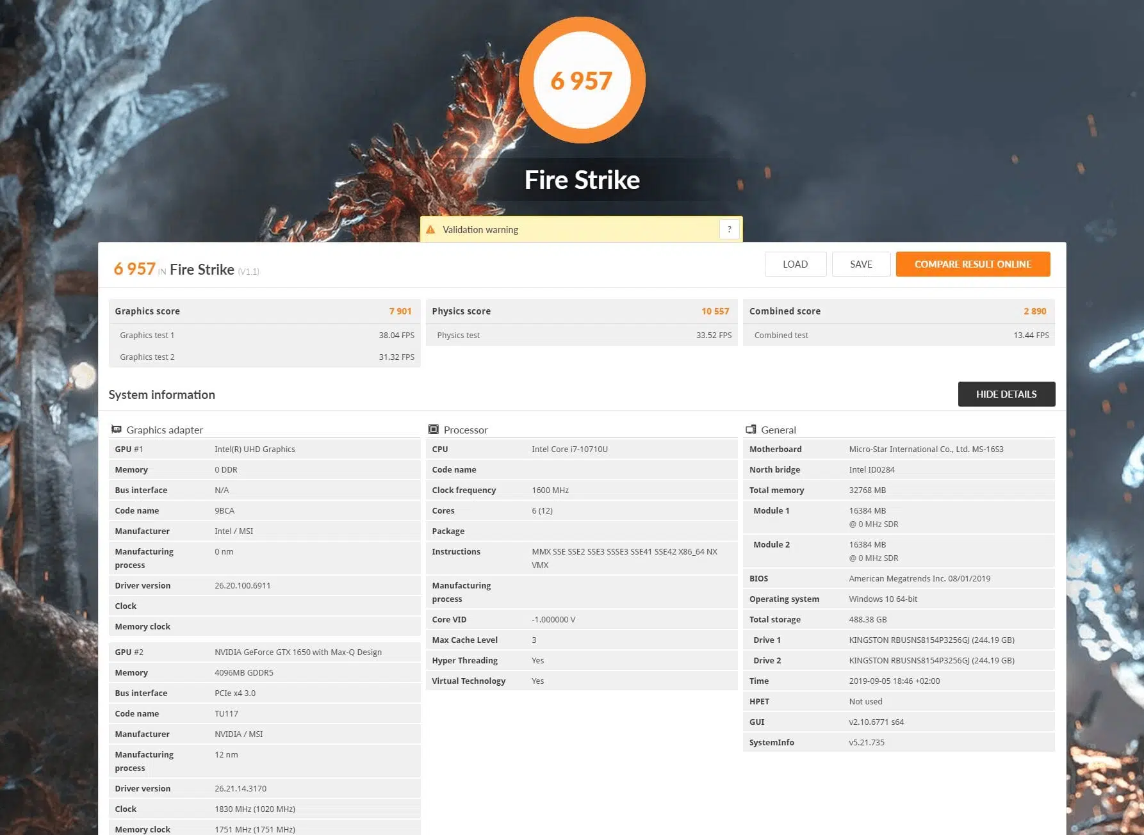
Task: Click the Max Cache Level value 3
Action: click(534, 640)
